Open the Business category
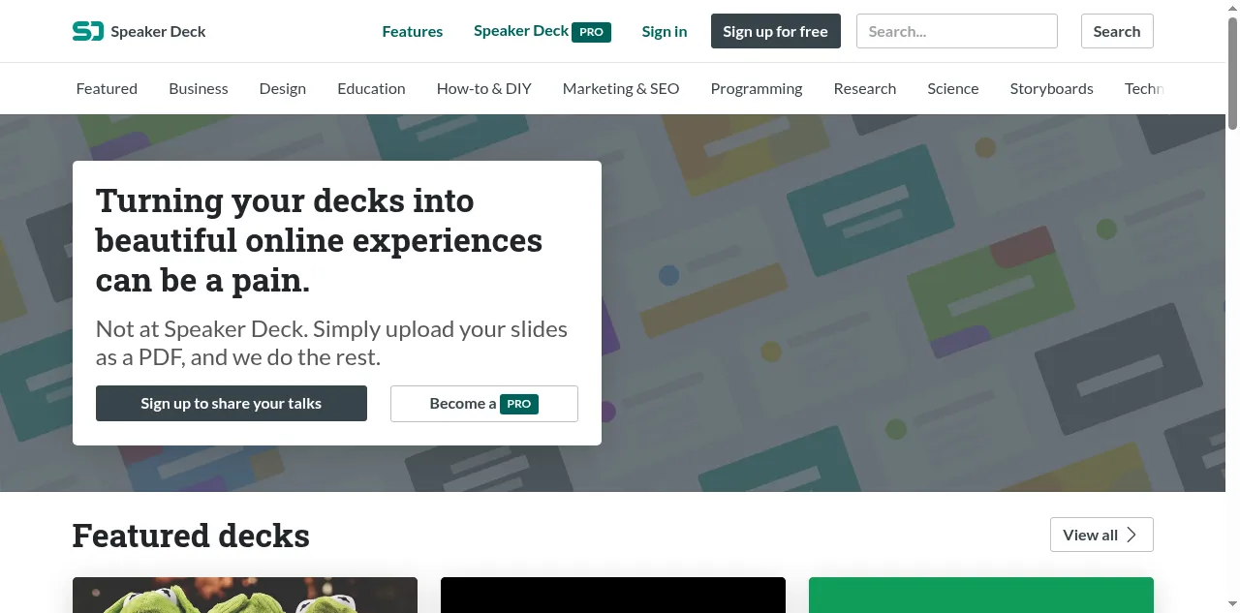 tap(198, 88)
